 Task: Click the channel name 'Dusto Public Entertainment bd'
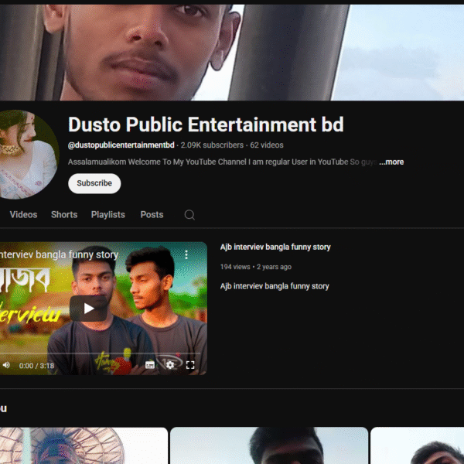[x=206, y=125]
